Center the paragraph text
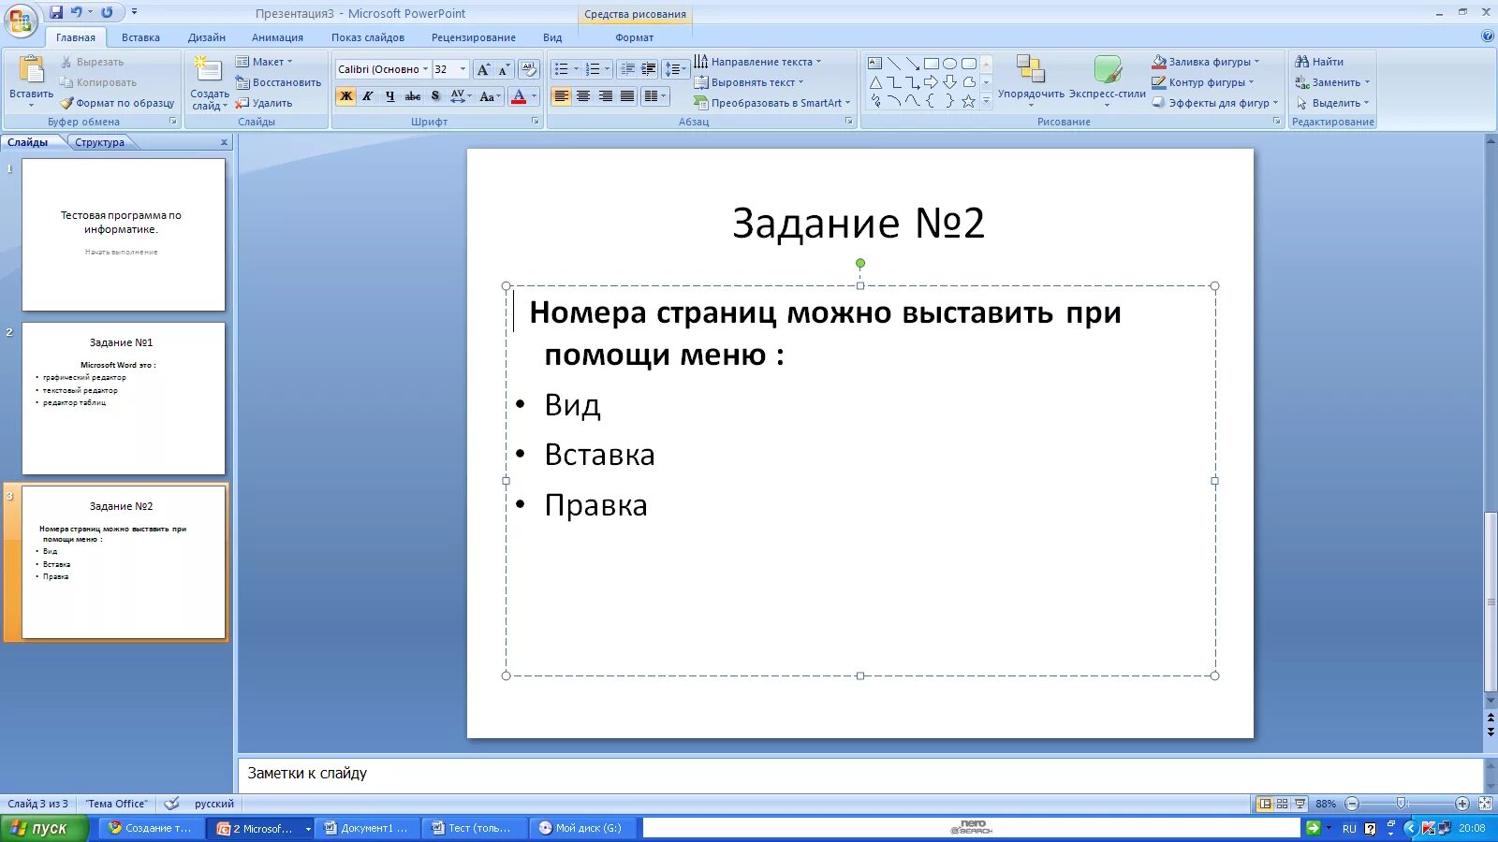The image size is (1498, 842). tap(583, 96)
